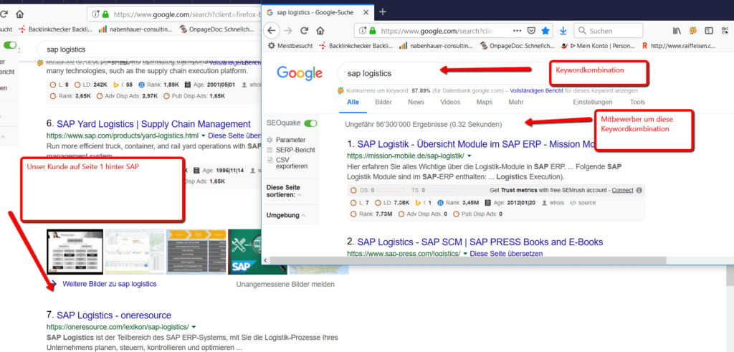Click Weitere Bilder zu sap logistics link
734x352 pixels.
[x=109, y=284]
